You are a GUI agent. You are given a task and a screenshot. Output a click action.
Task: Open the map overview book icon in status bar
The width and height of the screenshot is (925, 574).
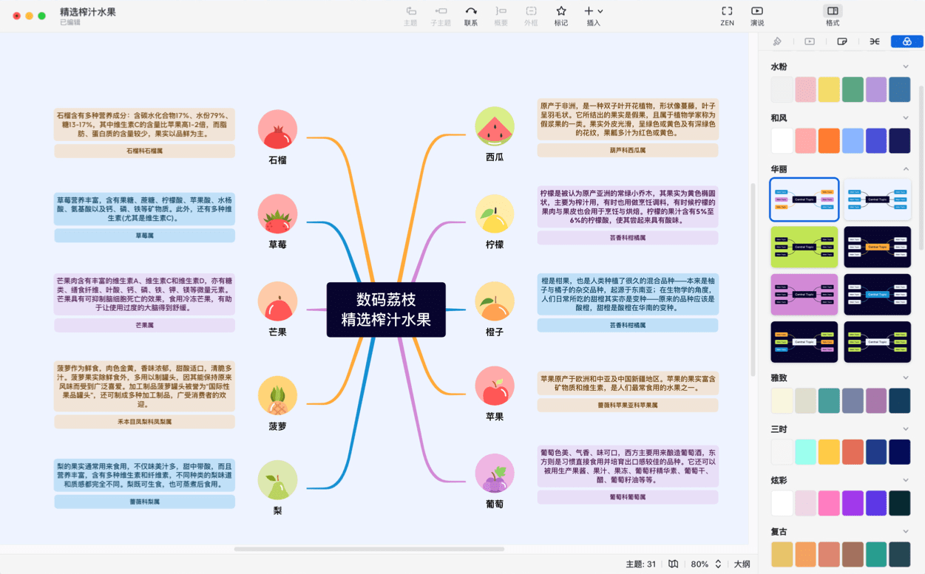pyautogui.click(x=673, y=564)
